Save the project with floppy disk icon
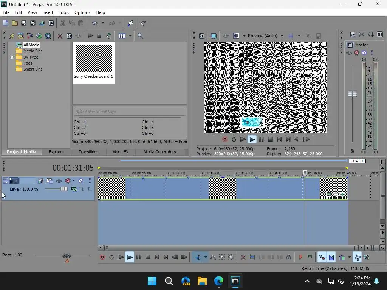The image size is (387, 290). pos(24,23)
